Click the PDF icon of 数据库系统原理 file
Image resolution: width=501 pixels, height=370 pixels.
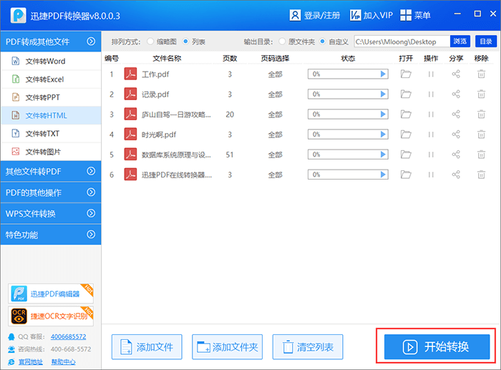(x=130, y=155)
